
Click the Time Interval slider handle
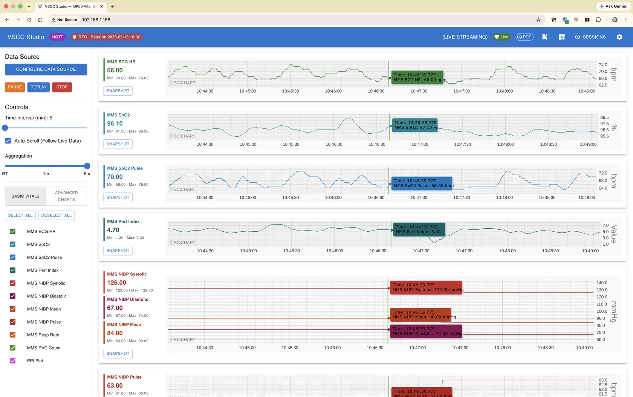(x=5, y=128)
